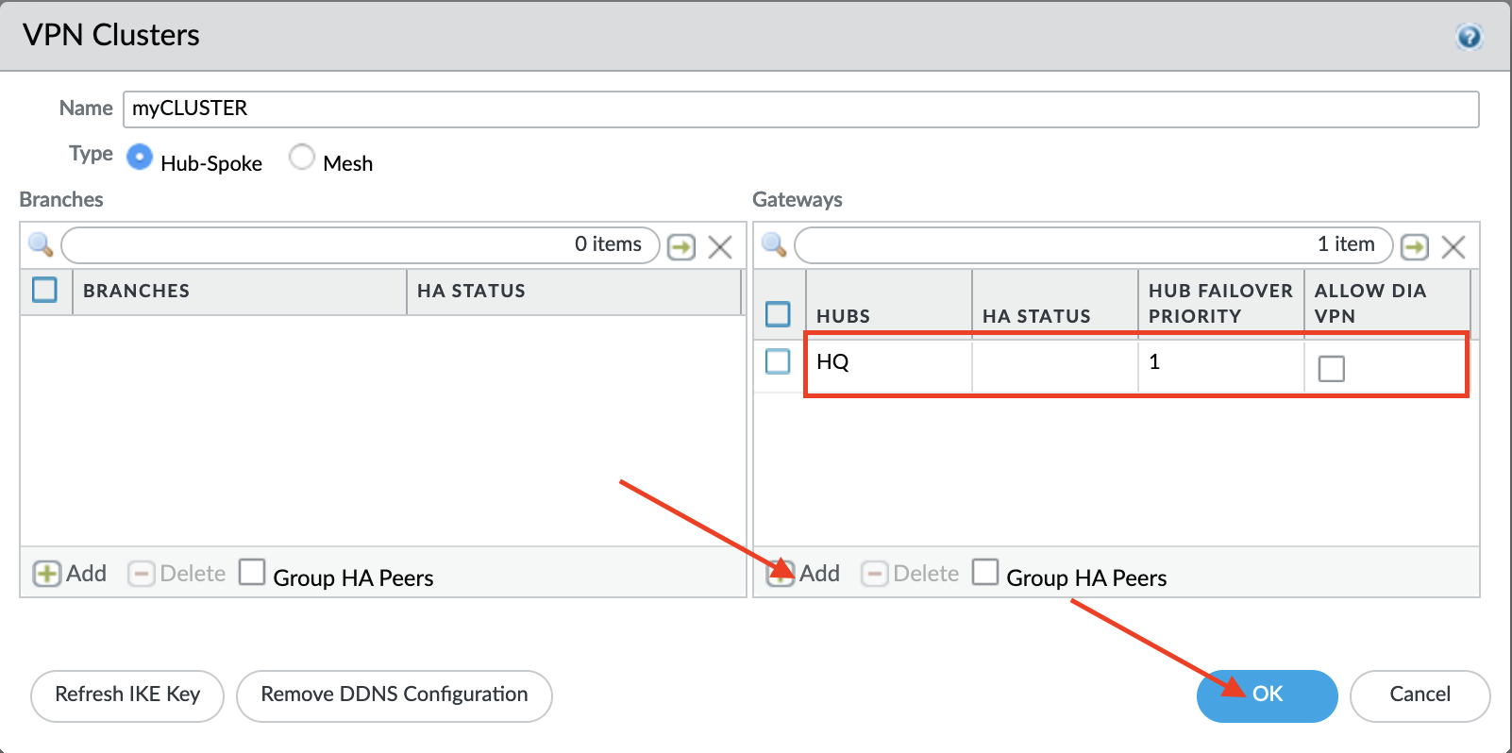Add a new gateway hub
The height and width of the screenshot is (753, 1512).
pyautogui.click(x=803, y=574)
